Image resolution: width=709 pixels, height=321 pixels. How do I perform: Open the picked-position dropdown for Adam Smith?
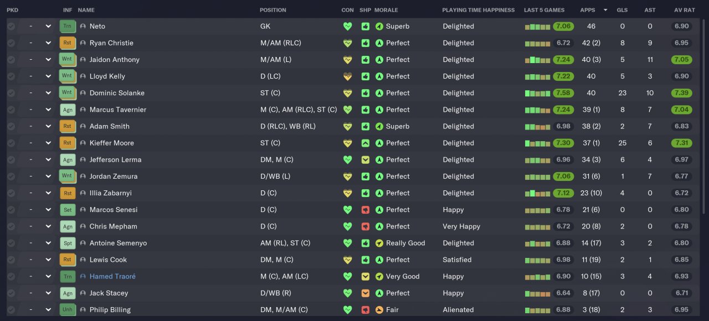(48, 126)
